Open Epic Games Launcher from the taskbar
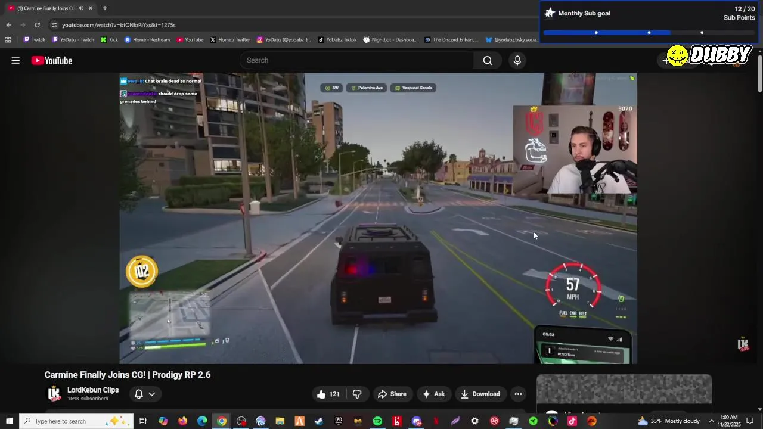The width and height of the screenshot is (763, 429). 339,421
